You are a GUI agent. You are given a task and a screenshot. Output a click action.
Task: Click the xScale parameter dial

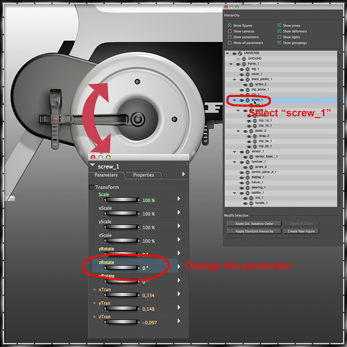(122, 213)
